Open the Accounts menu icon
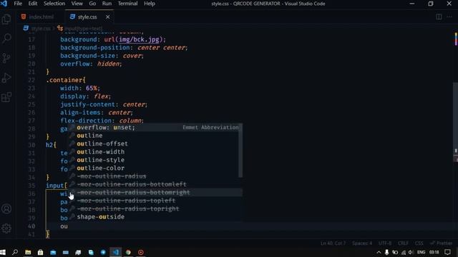 coord(6,208)
